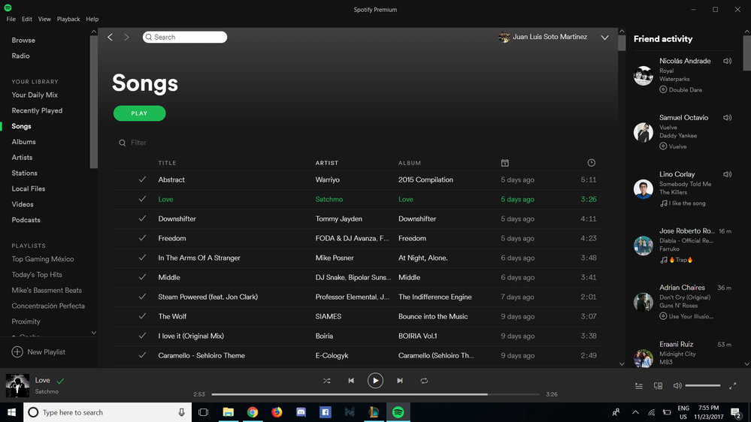Open Today's Top Hits playlist
Viewport: 751px width, 422px height.
coord(37,275)
